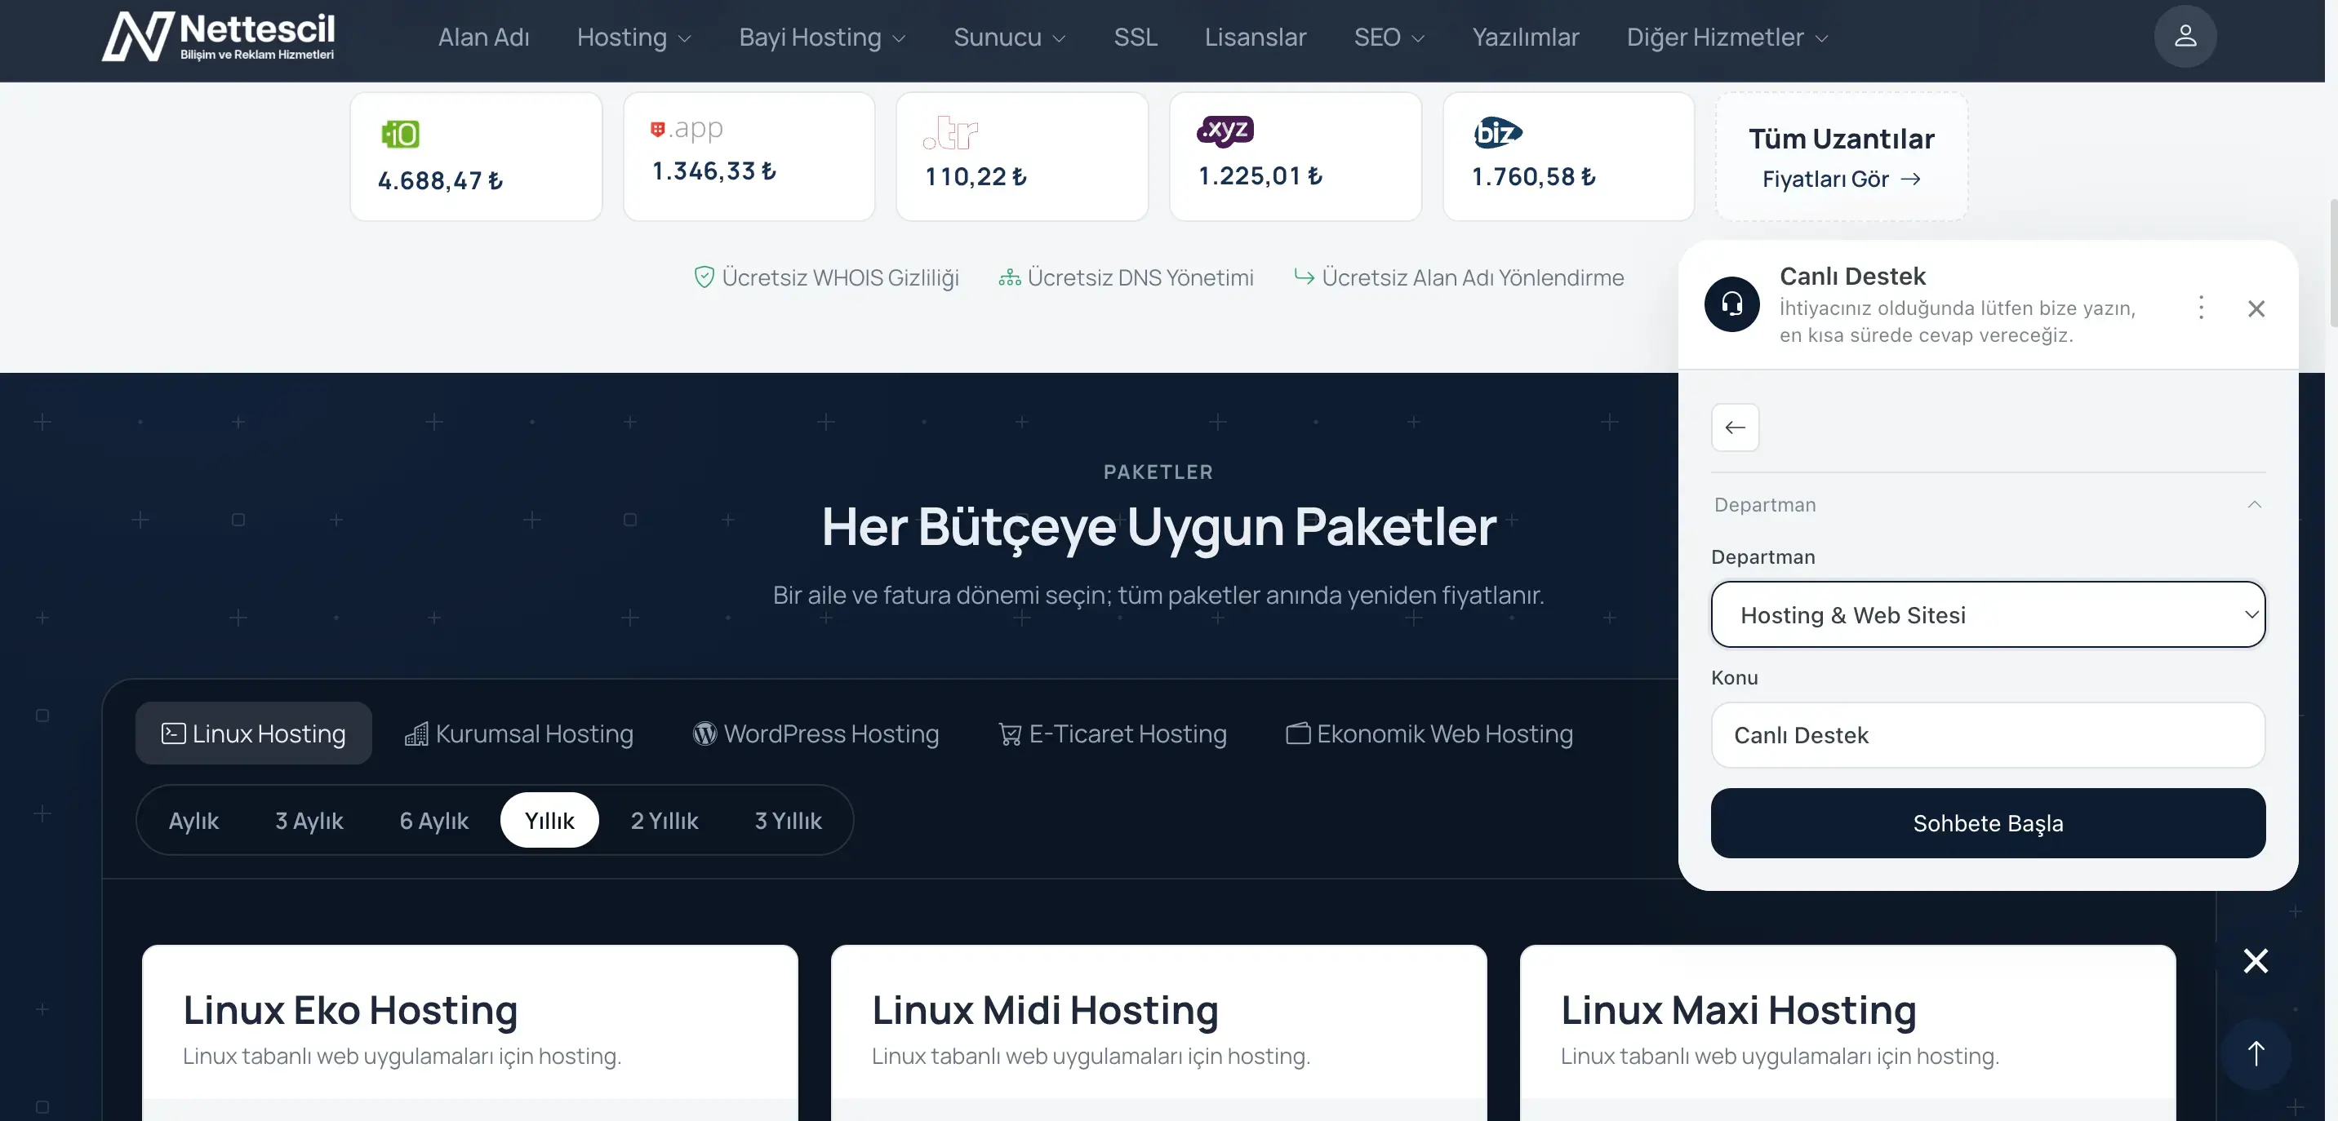The width and height of the screenshot is (2338, 1121).
Task: Click the live support headset icon
Action: coord(1731,304)
